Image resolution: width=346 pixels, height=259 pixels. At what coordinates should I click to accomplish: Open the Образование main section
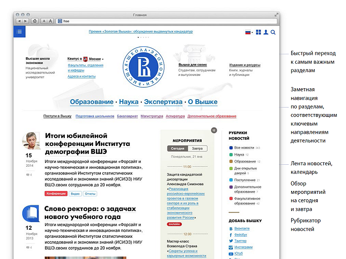tap(91, 102)
